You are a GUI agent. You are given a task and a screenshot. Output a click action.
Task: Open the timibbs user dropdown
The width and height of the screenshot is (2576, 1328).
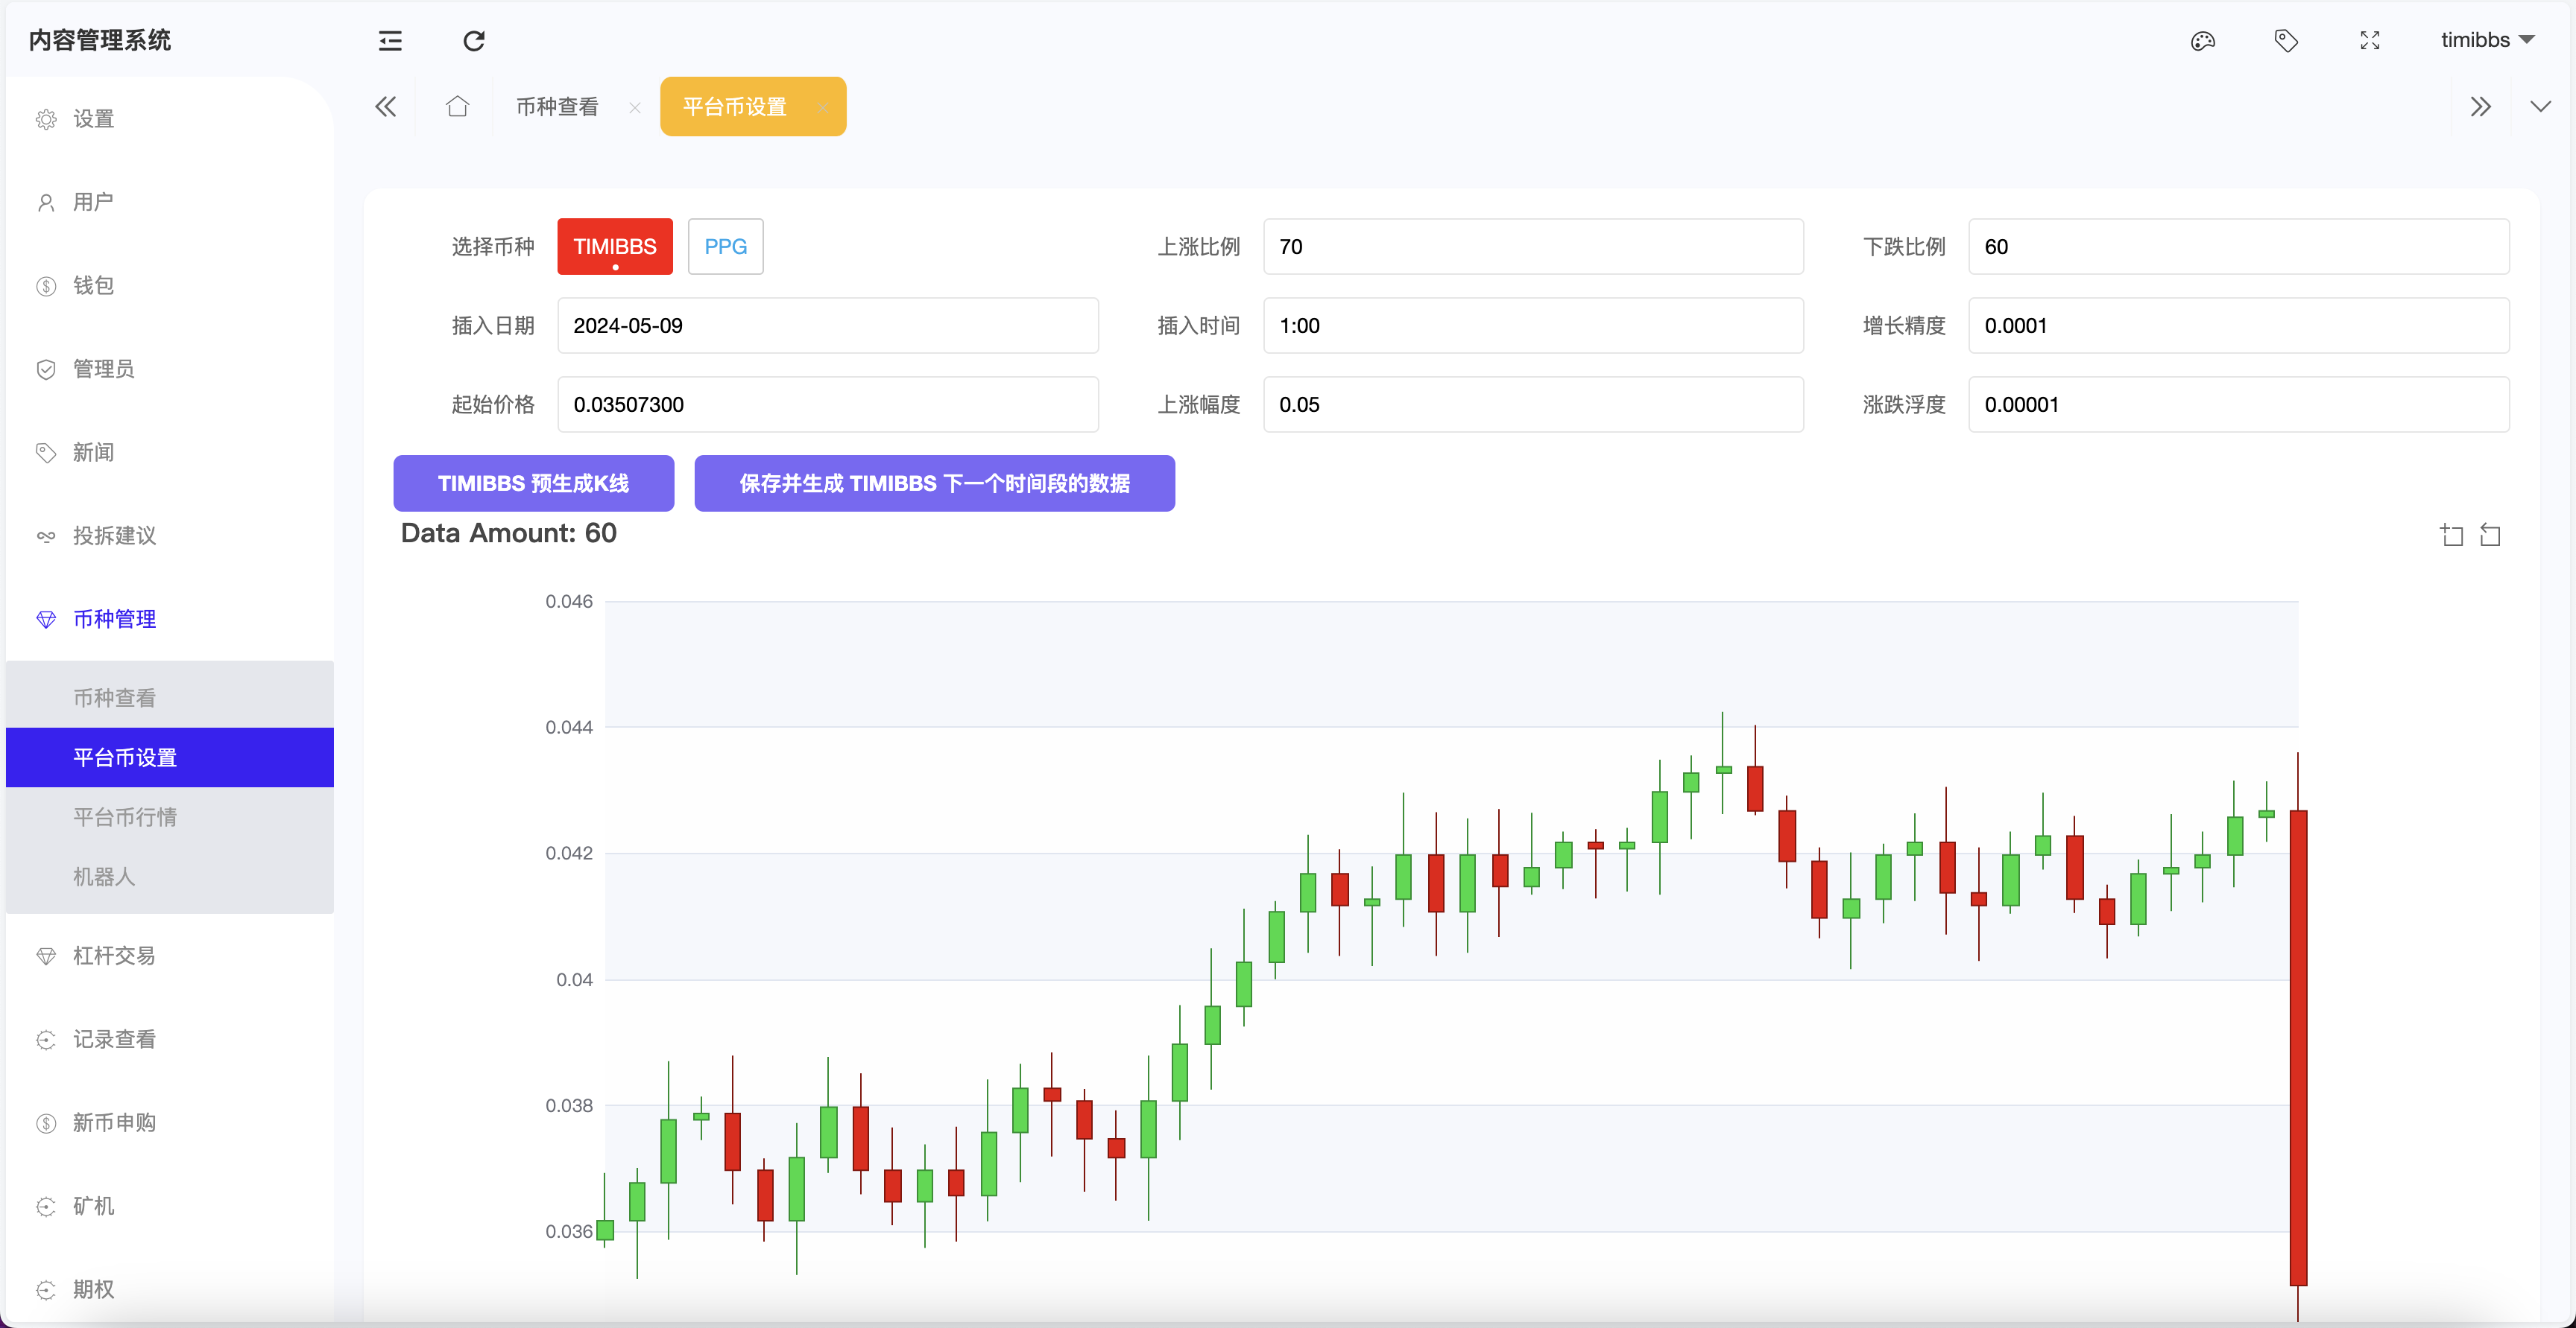click(x=2487, y=40)
